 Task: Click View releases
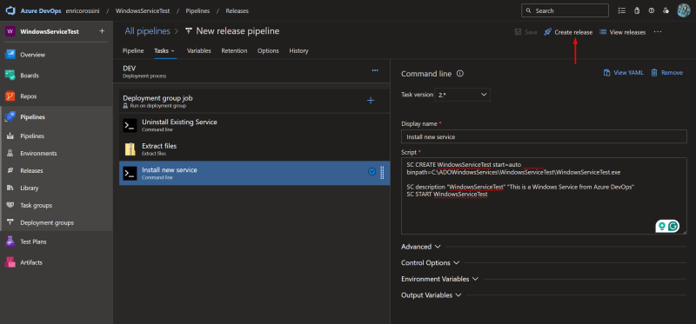click(622, 32)
